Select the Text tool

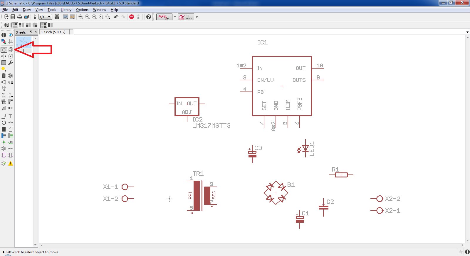click(11, 116)
